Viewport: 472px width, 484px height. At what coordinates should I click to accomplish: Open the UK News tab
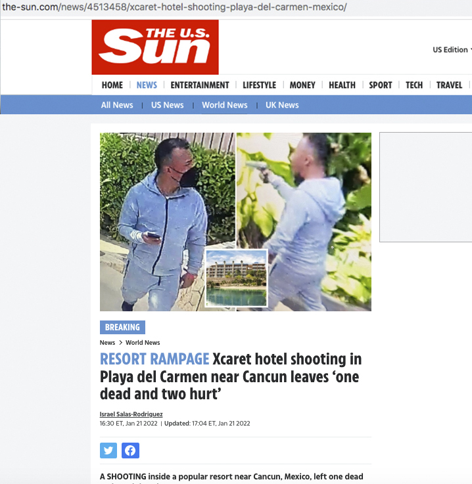coord(282,105)
